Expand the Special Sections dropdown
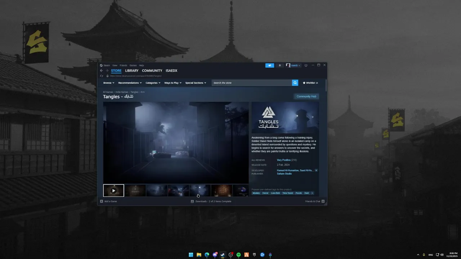This screenshot has width=461, height=259. pyautogui.click(x=196, y=83)
